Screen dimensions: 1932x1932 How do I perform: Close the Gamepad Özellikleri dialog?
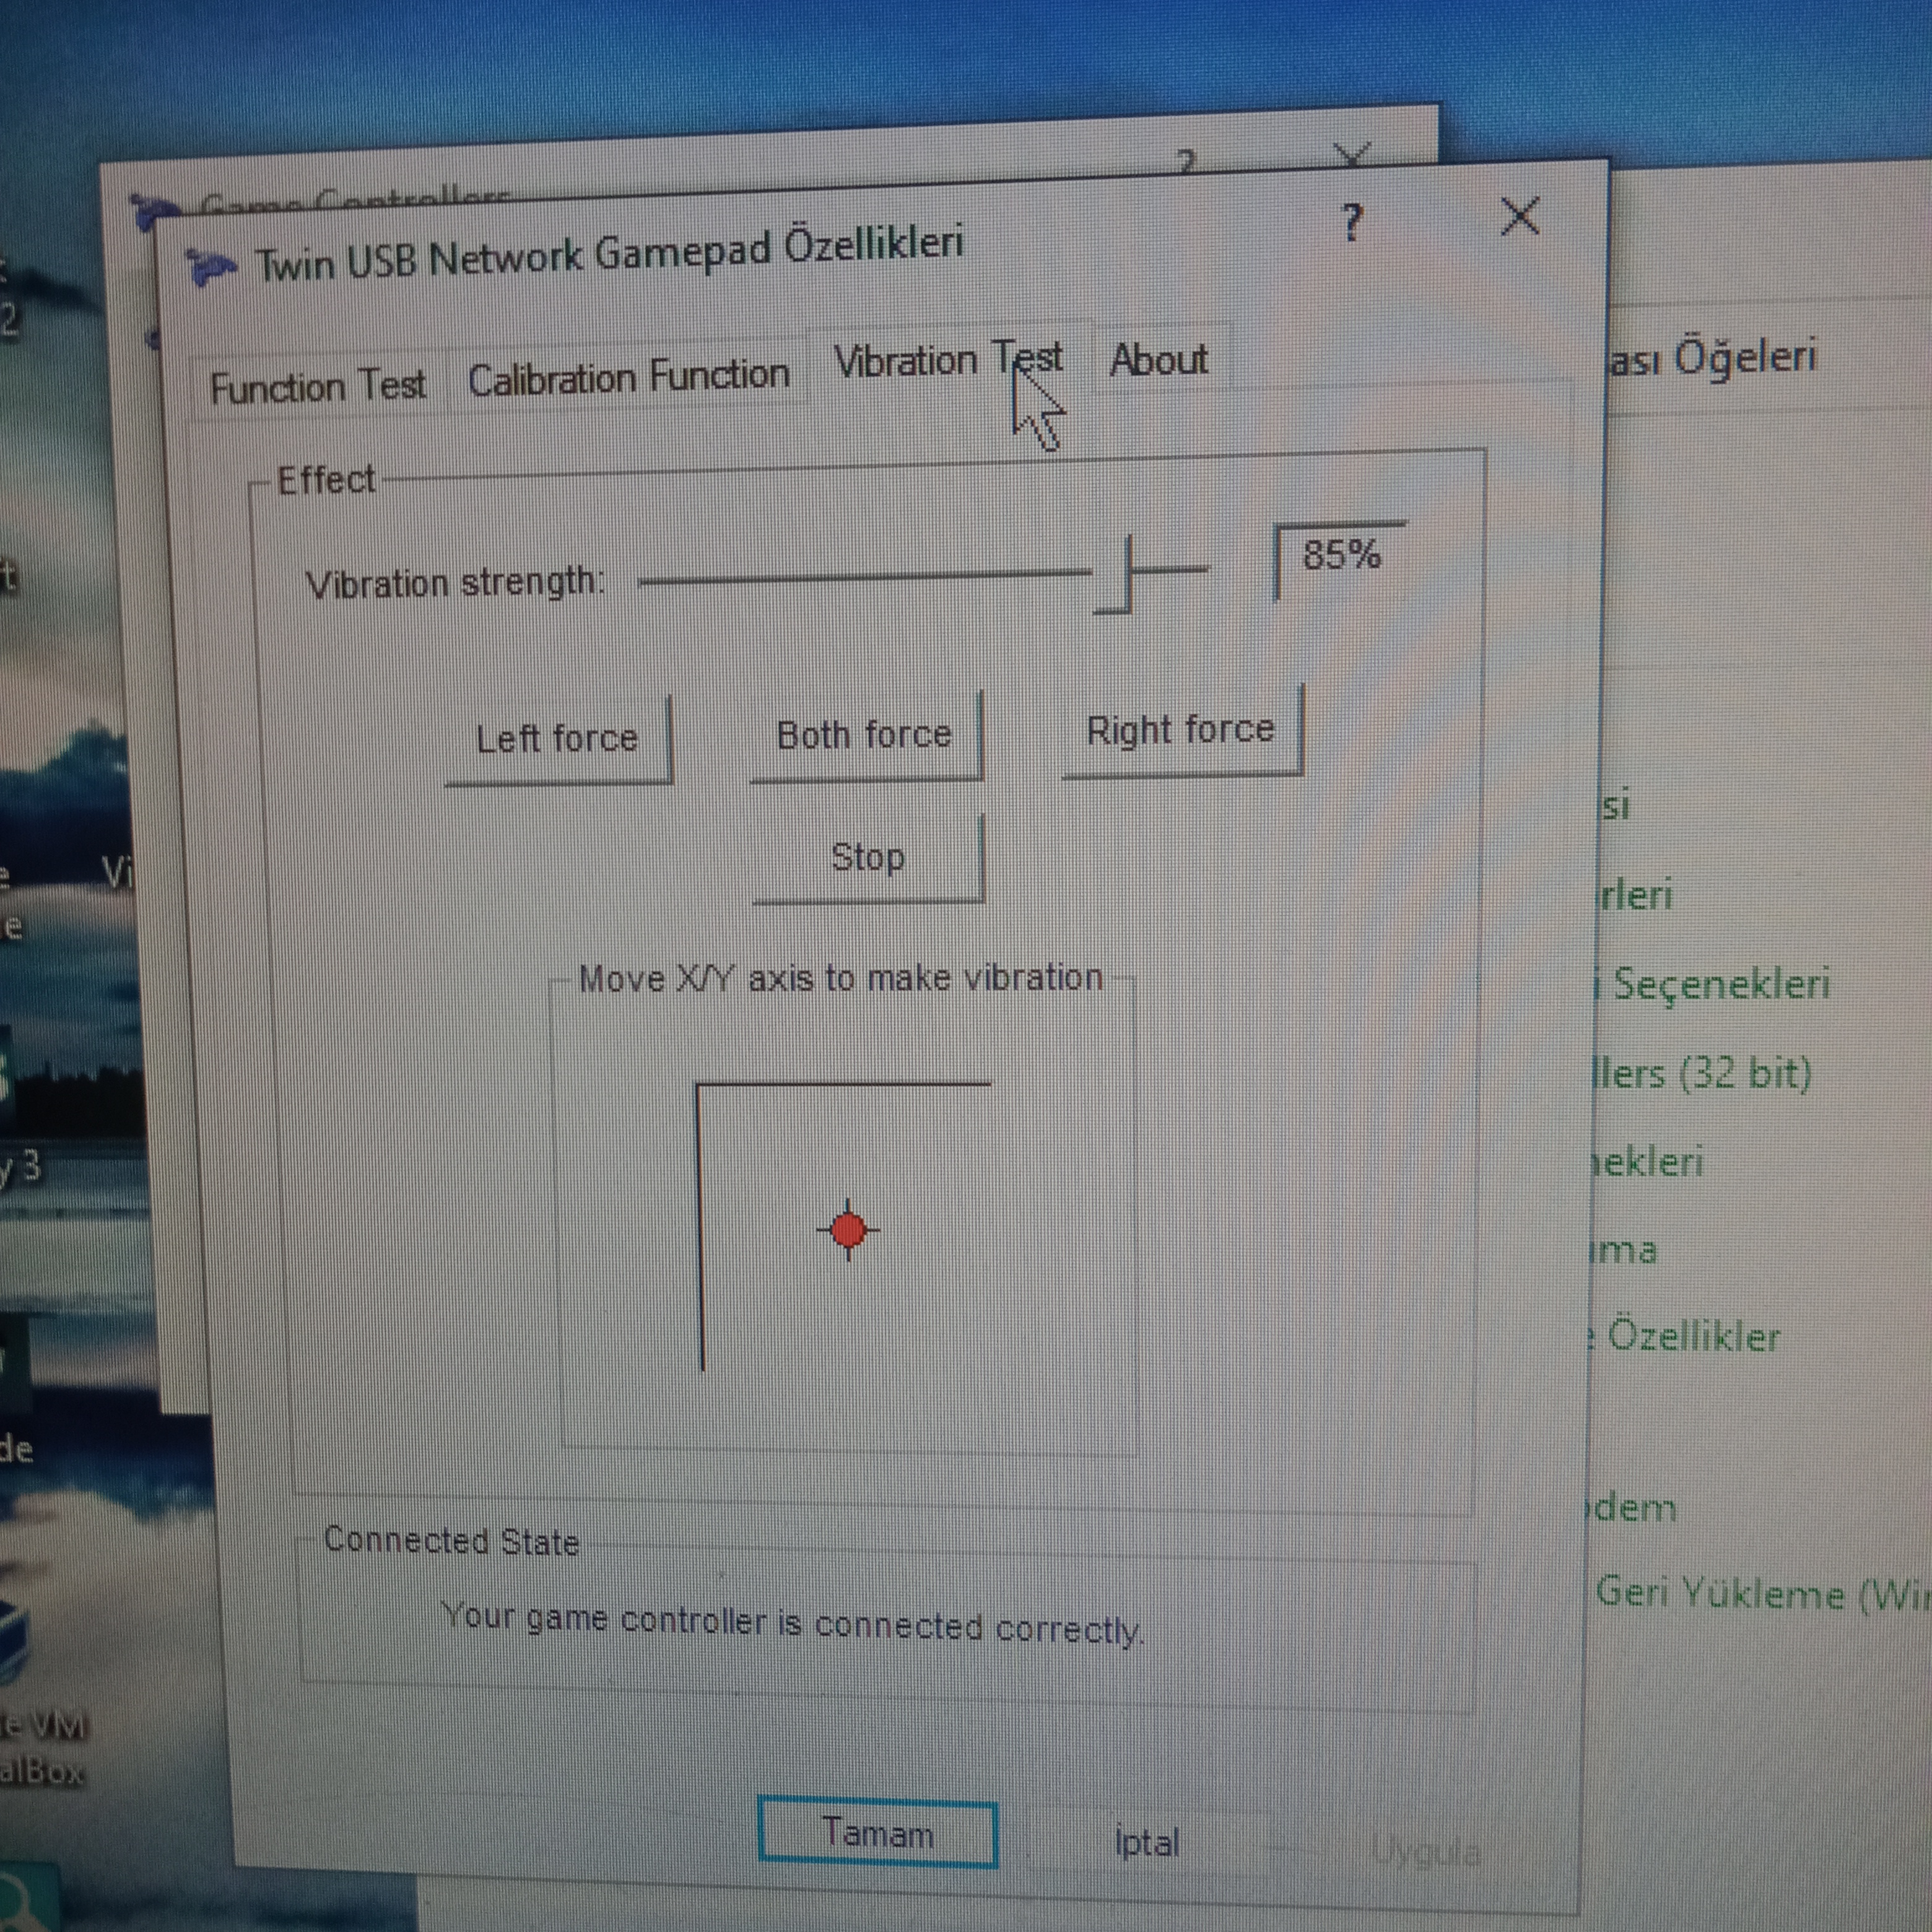click(x=1519, y=216)
